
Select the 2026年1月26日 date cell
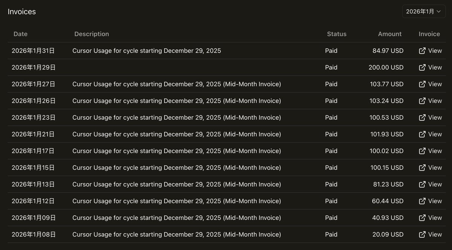[34, 101]
